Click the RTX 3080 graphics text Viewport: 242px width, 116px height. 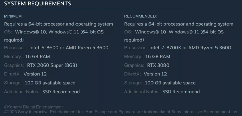click(158, 65)
